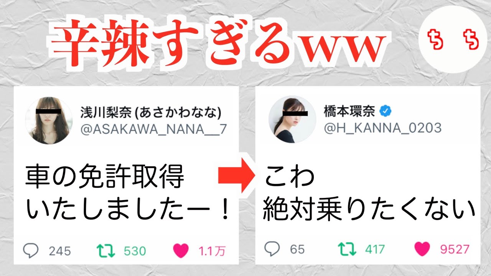
Task: Click the tweet text 絶対乗りたくない
Action: coord(369,209)
